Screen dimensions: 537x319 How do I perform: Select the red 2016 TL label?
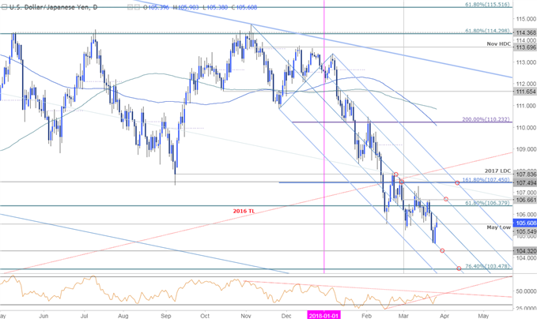coord(244,211)
